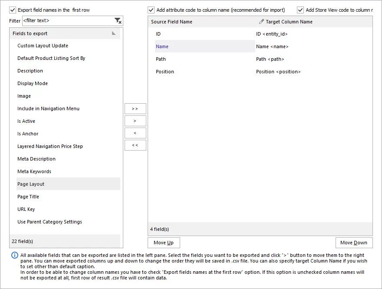
Task: Move selected field right with > button
Action: tap(135, 121)
